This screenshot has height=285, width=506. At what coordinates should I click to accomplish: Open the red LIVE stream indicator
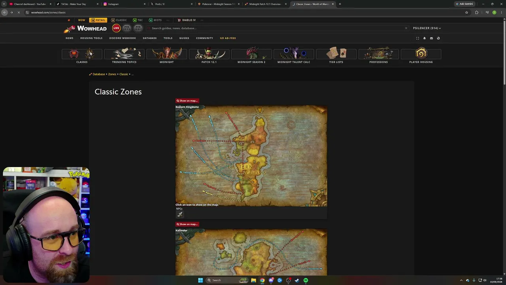click(116, 28)
